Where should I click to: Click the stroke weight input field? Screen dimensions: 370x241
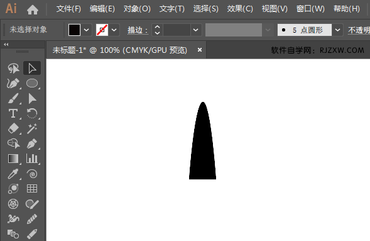[x=177, y=30]
